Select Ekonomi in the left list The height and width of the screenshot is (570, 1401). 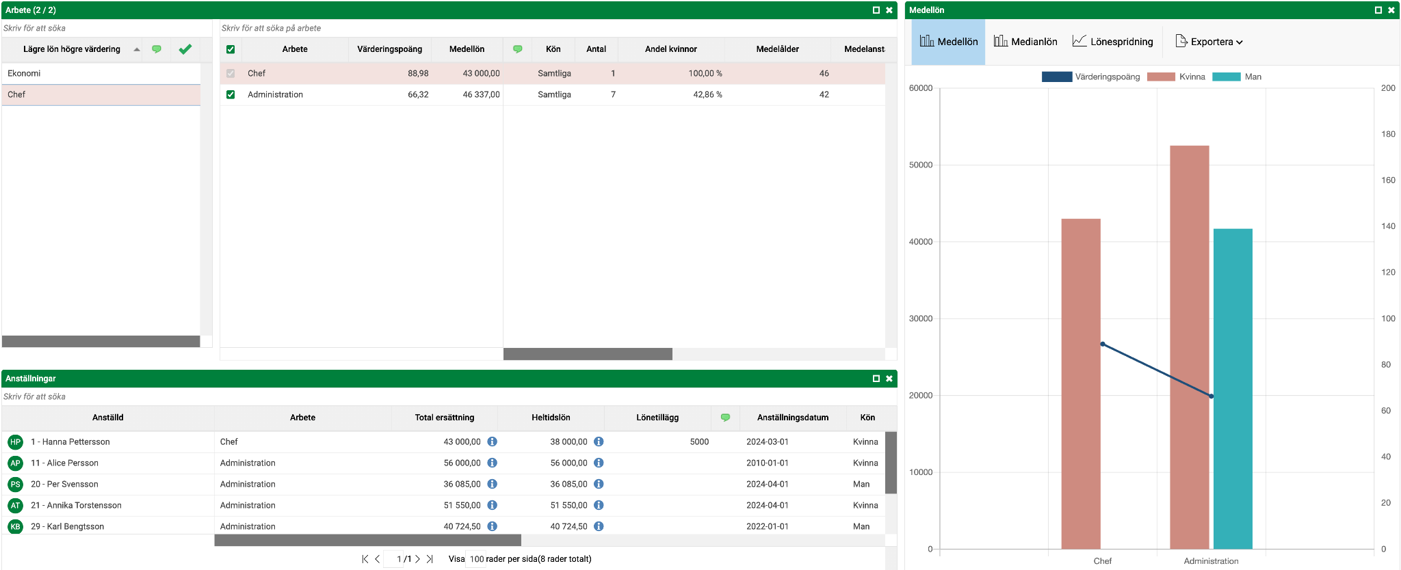click(101, 73)
